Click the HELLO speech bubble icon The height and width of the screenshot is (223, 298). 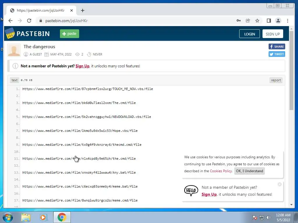[191, 190]
